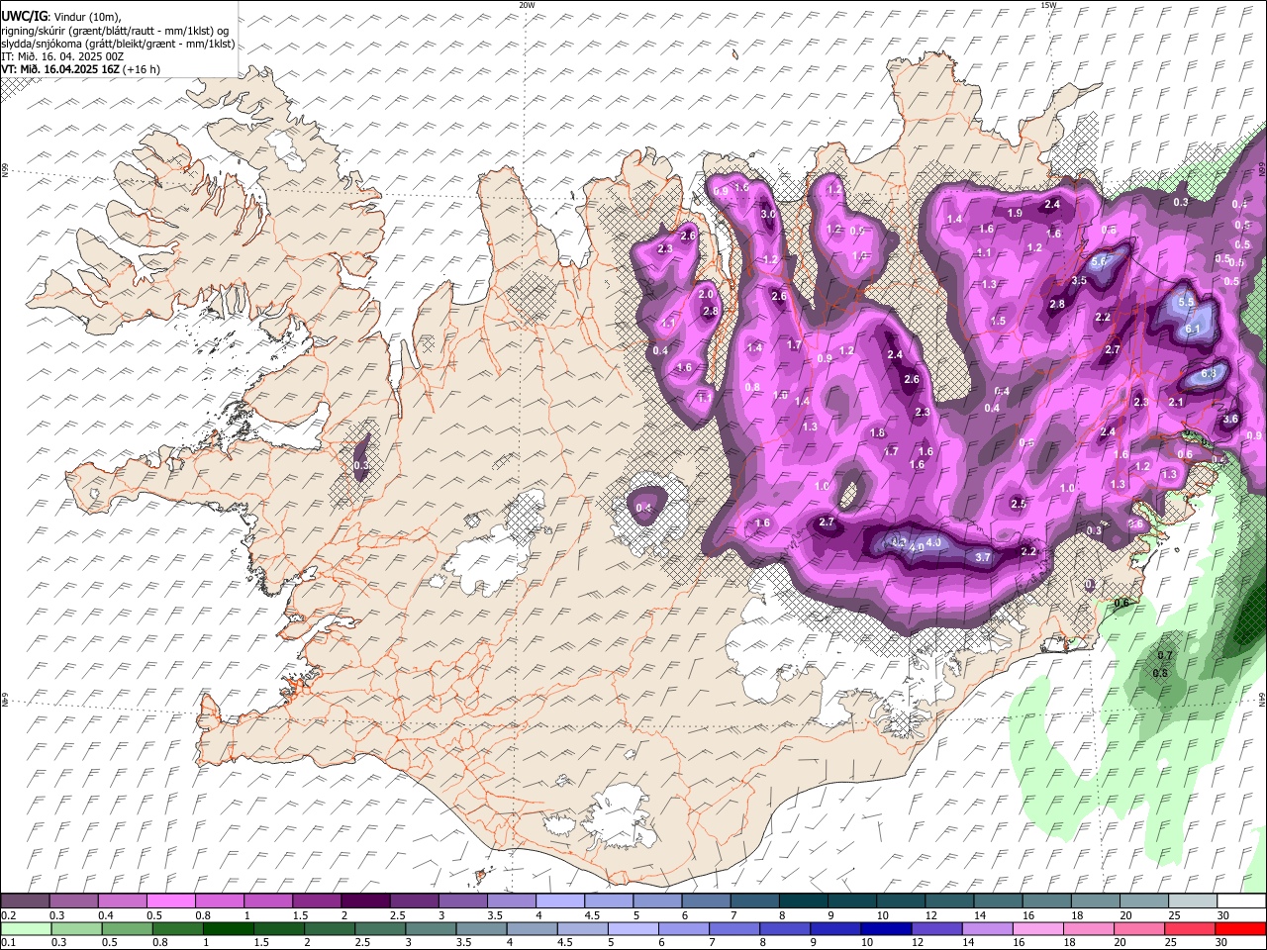Image resolution: width=1267 pixels, height=950 pixels.
Task: Click the 3.5 value in northeast Iceland
Action: click(1079, 281)
